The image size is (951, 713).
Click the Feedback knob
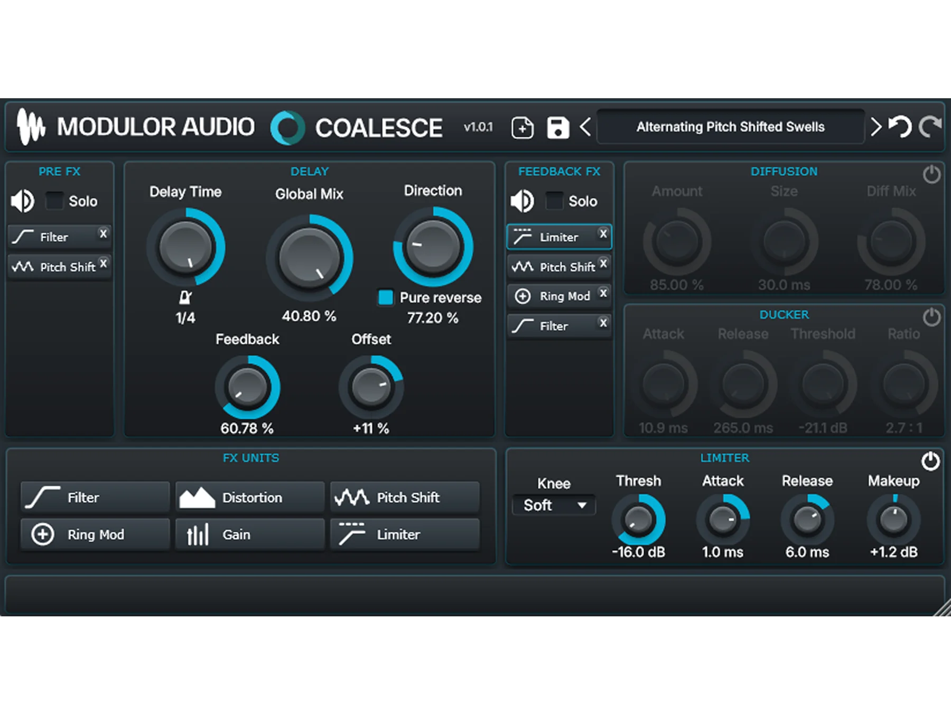tap(247, 388)
